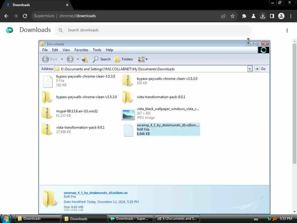Go back in the Supermium browser
The width and height of the screenshot is (297, 223).
pyautogui.click(x=6, y=16)
